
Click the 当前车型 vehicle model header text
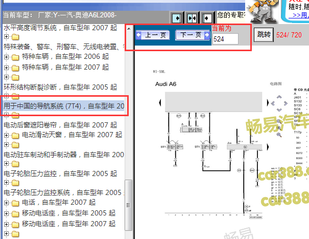point(60,15)
